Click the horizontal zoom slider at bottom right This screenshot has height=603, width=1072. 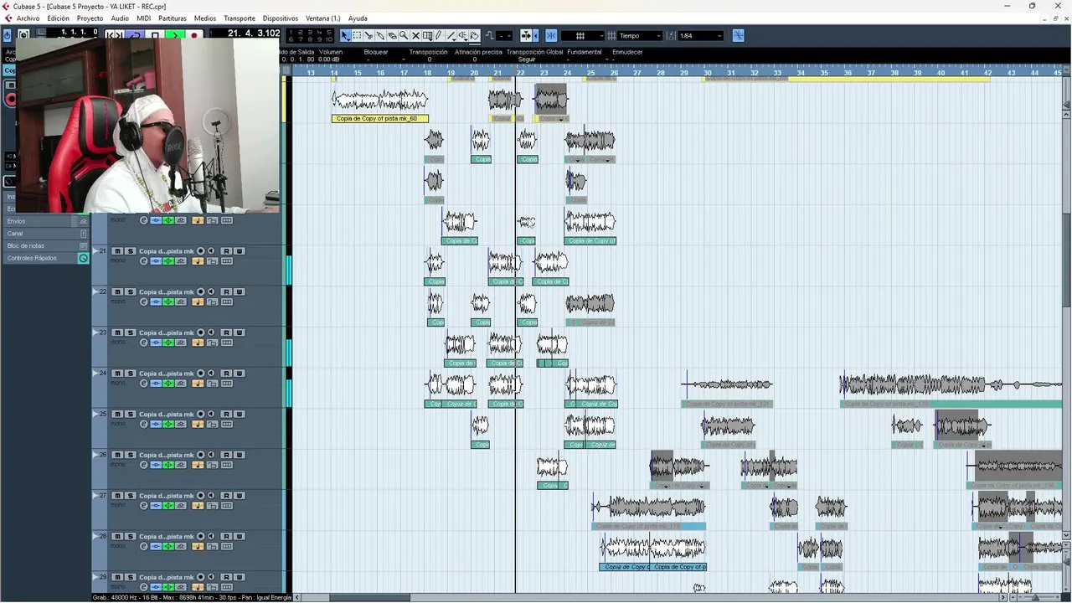tap(1036, 597)
